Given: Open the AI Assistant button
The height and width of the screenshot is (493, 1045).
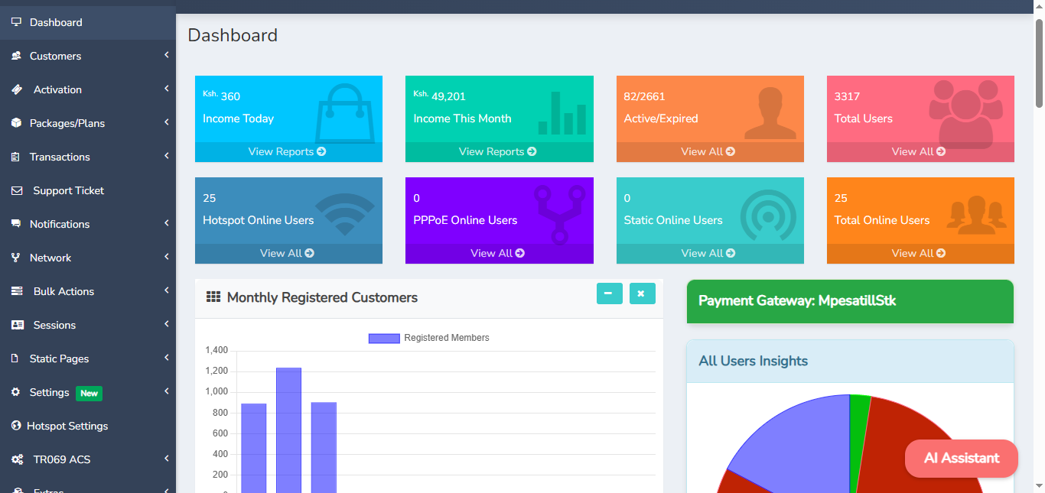Looking at the screenshot, I should click(x=962, y=459).
